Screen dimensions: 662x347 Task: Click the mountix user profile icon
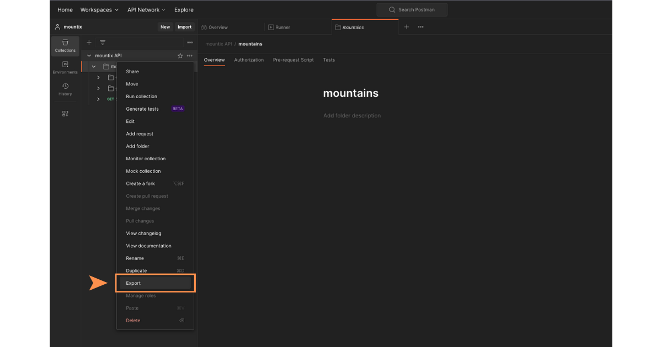57,26
